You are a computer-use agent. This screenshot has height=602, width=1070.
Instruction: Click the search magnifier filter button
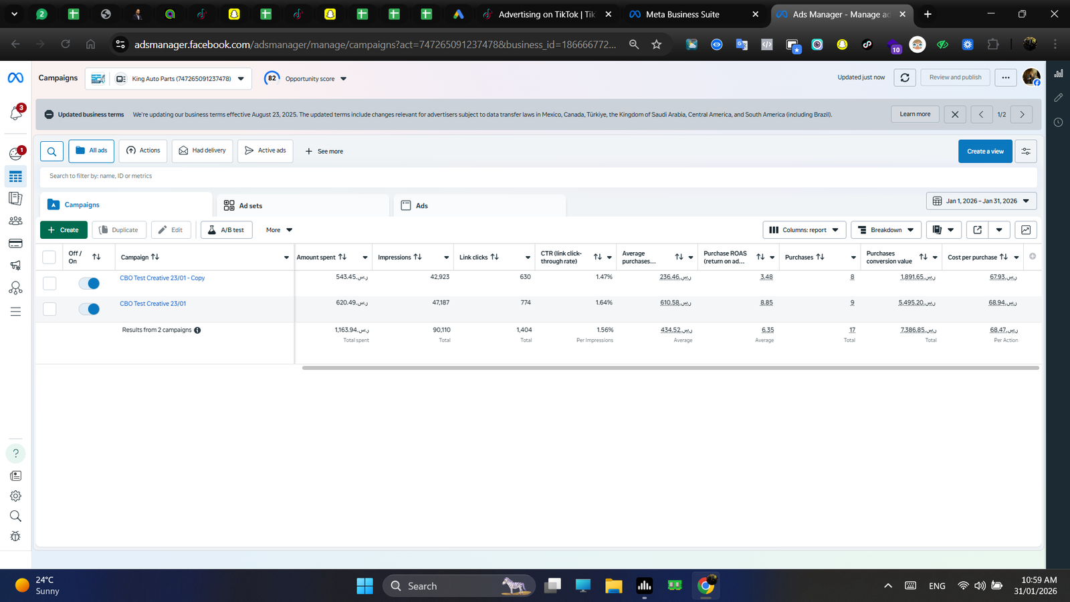click(x=51, y=151)
